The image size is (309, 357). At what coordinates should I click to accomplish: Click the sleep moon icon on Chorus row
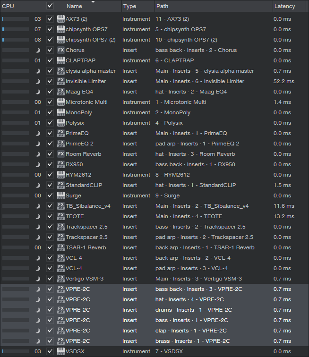[x=38, y=51]
